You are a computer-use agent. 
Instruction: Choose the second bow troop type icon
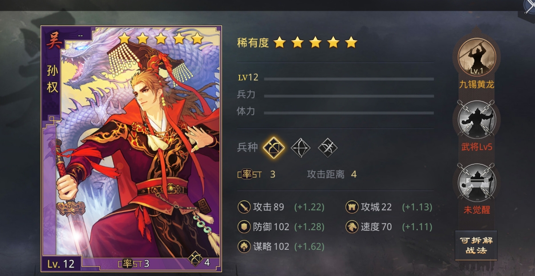click(x=301, y=147)
